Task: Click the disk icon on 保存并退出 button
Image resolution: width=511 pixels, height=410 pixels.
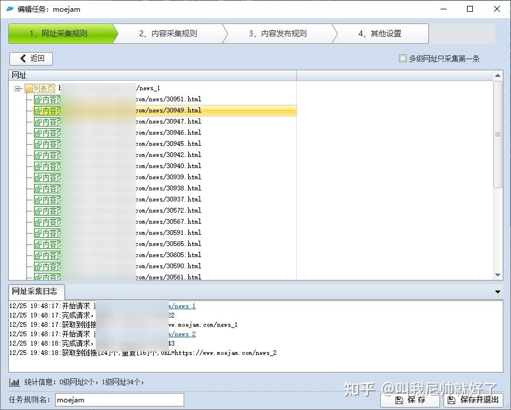Action: click(x=451, y=400)
